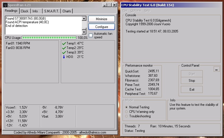Click the QuickSort 2495,11 value
The image size is (224, 138).
(153, 71)
